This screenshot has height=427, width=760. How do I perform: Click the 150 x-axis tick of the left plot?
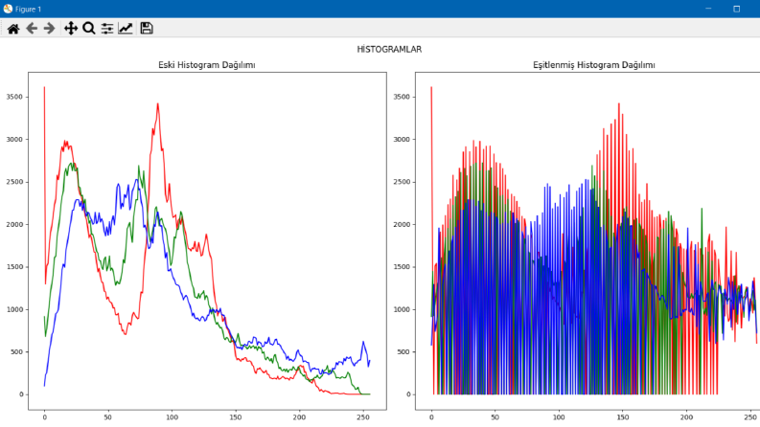(x=236, y=417)
